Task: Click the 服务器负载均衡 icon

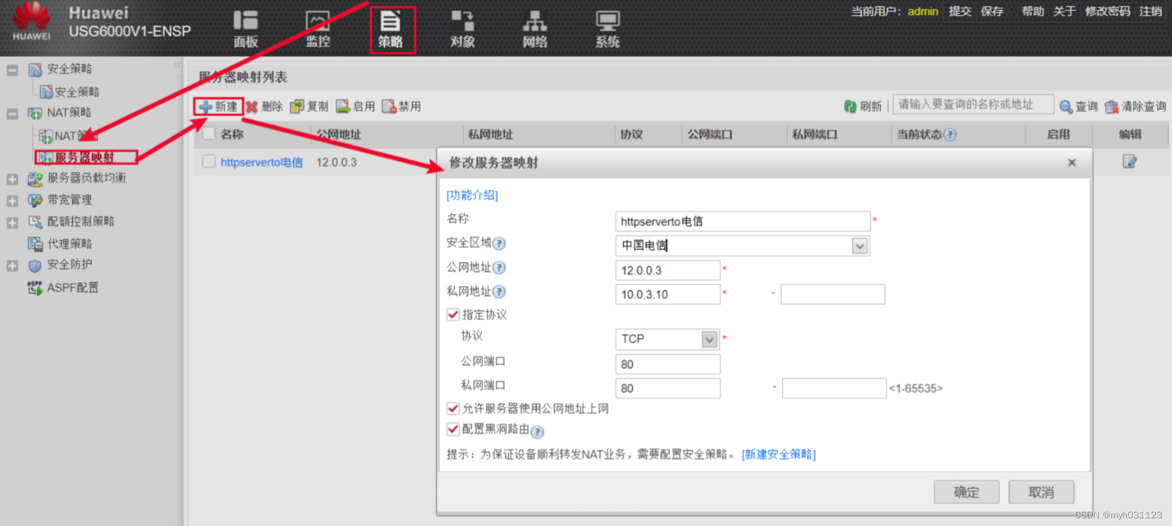Action: click(35, 179)
